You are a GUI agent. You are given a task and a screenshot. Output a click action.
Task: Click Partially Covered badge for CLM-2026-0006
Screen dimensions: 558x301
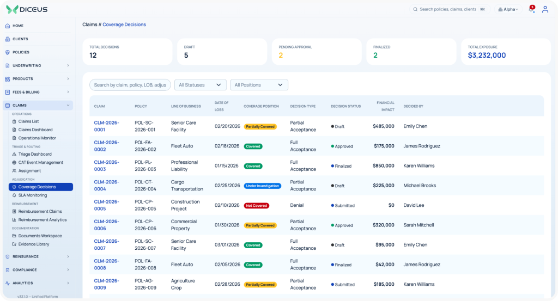[260, 225]
